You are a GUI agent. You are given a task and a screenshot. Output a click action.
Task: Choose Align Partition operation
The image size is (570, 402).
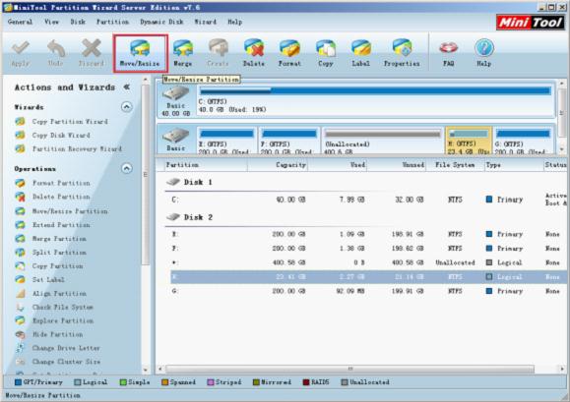(59, 294)
